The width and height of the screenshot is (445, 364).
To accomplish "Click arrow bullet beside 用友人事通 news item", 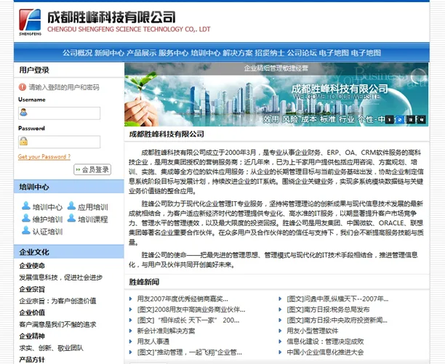I will pyautogui.click(x=131, y=341).
